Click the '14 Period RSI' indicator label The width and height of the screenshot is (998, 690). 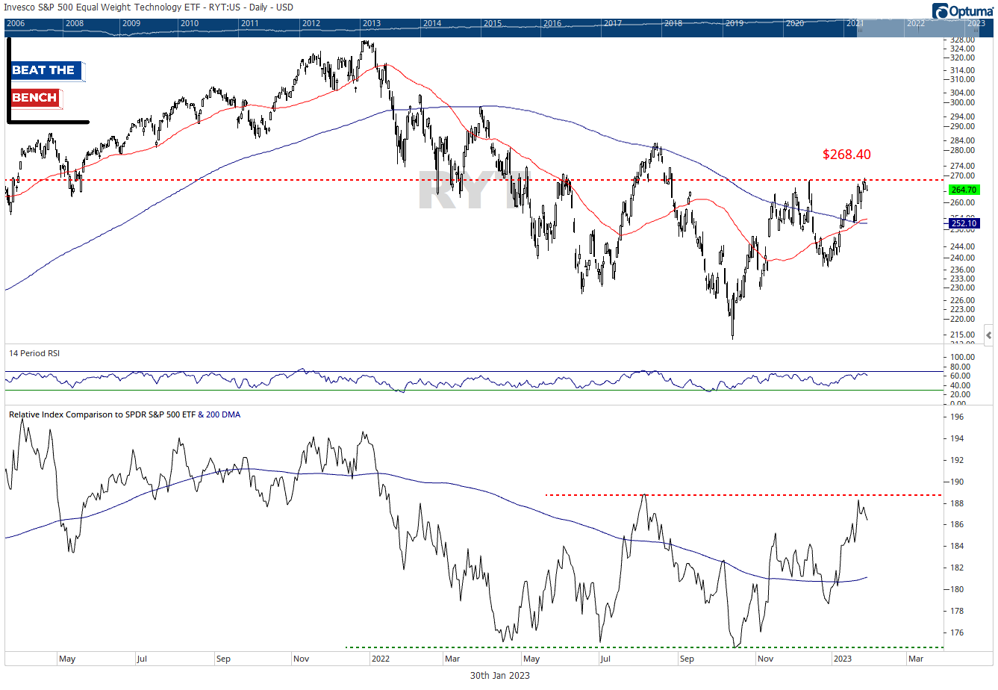(34, 353)
